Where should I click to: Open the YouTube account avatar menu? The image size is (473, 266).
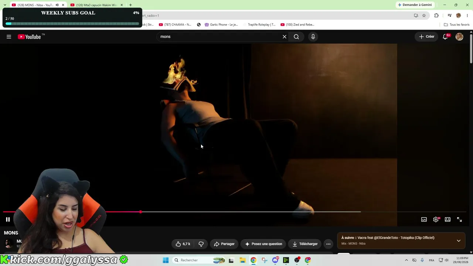pos(459,37)
